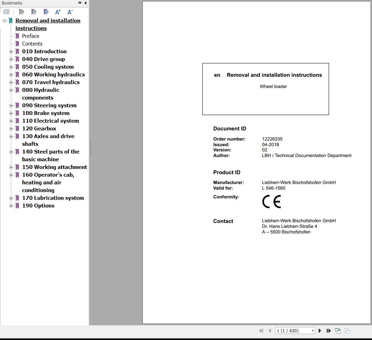Decrease bookmark text size with A- icon
372x340 pixels.
point(70,12)
